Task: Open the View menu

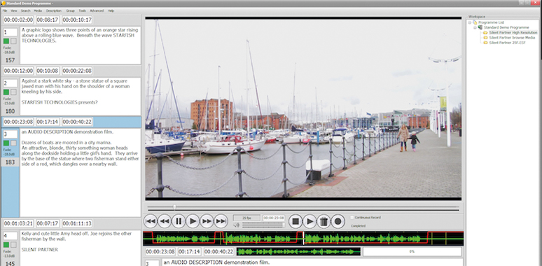Action: click(14, 11)
